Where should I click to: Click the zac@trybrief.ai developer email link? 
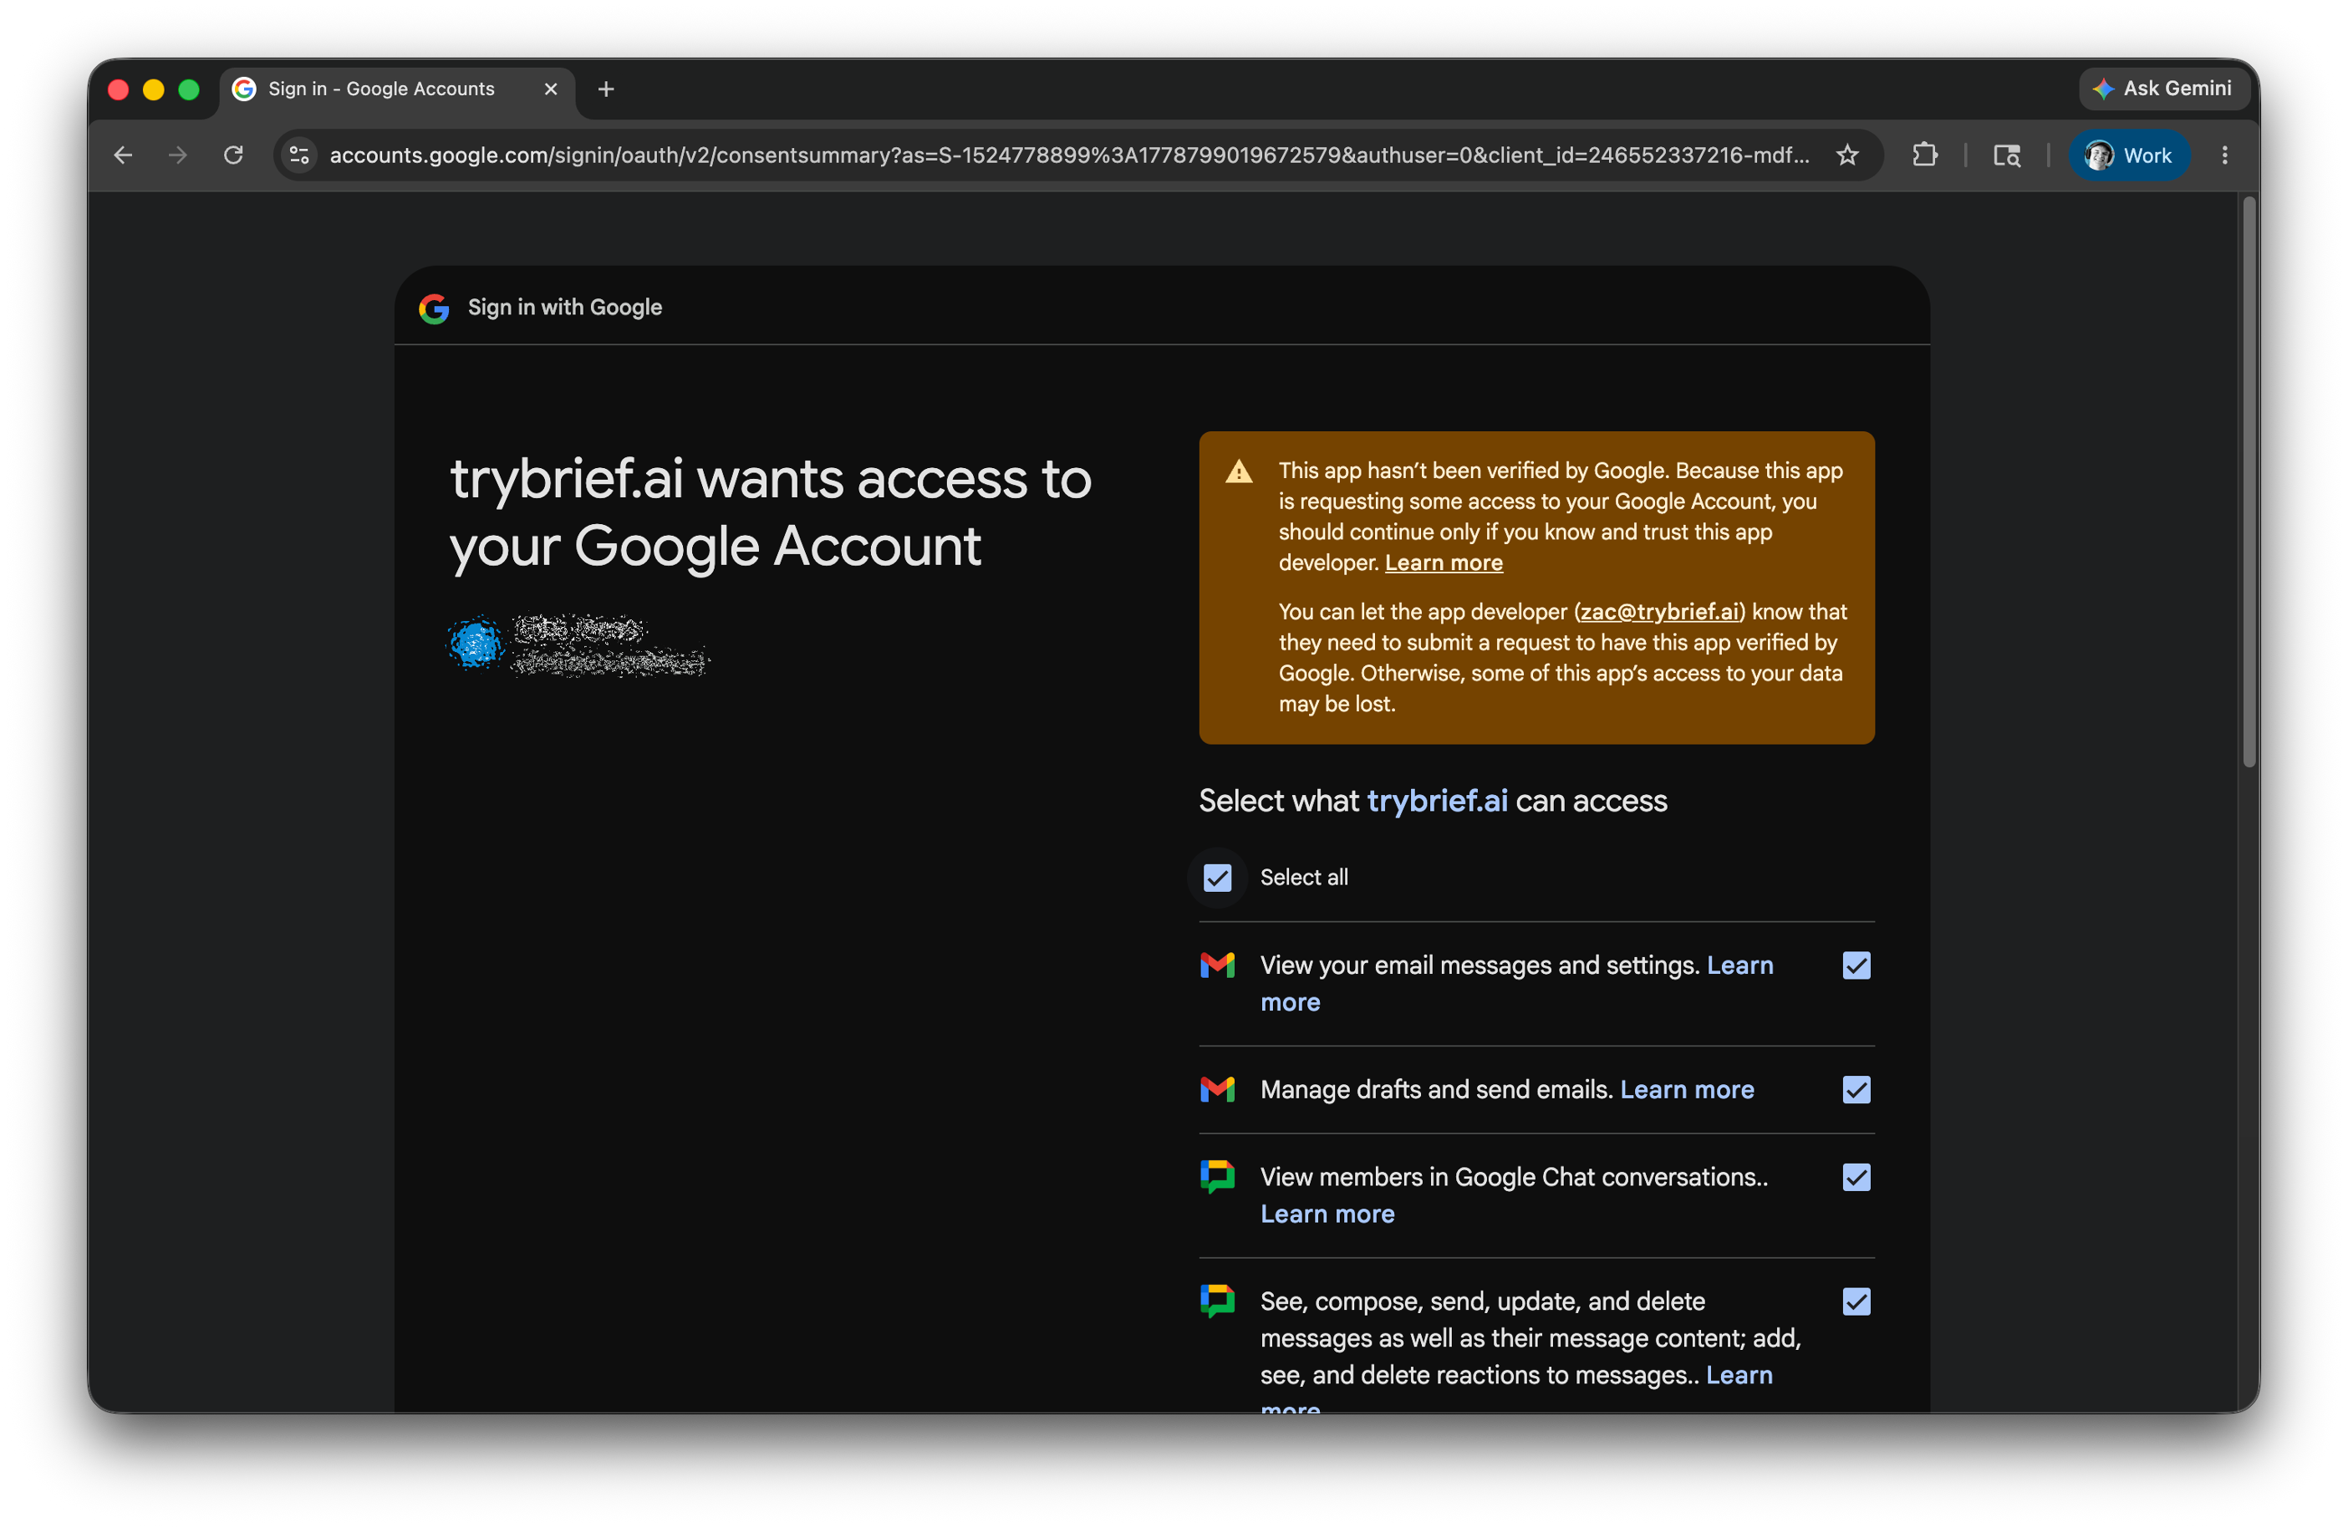[x=1658, y=612]
